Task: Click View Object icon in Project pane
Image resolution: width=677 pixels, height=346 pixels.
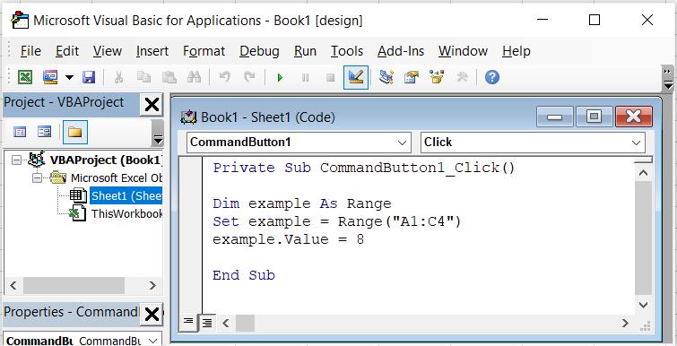Action: (x=44, y=132)
